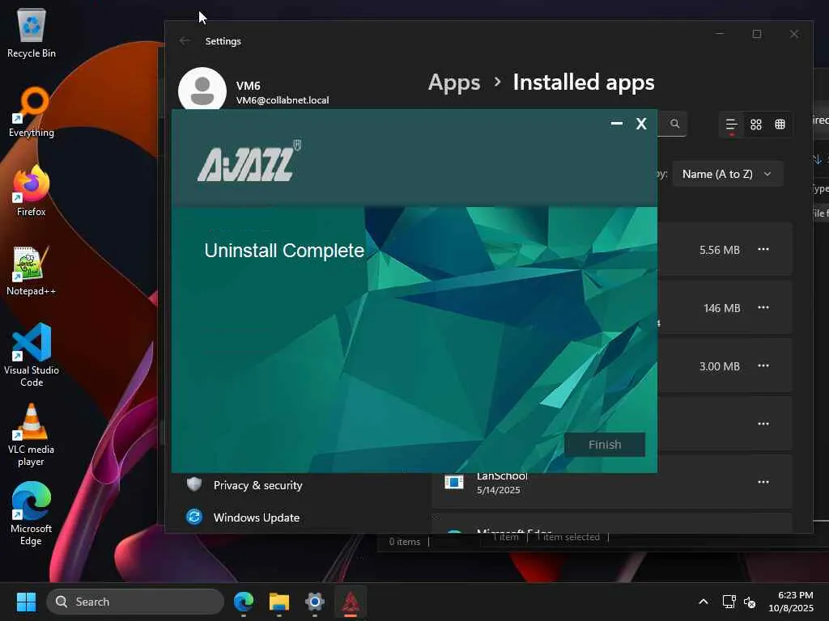Open more options for the 3.00 MB app
The height and width of the screenshot is (621, 829).
763,365
